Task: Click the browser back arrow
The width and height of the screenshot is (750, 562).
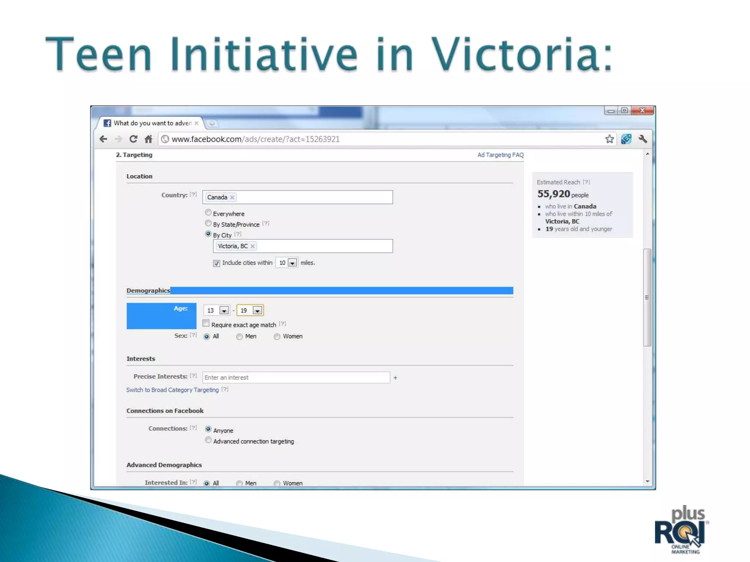Action: coord(104,139)
